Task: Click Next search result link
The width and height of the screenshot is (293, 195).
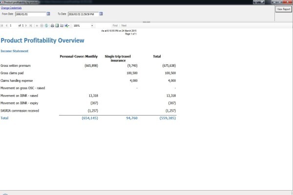Action: coord(124,25)
